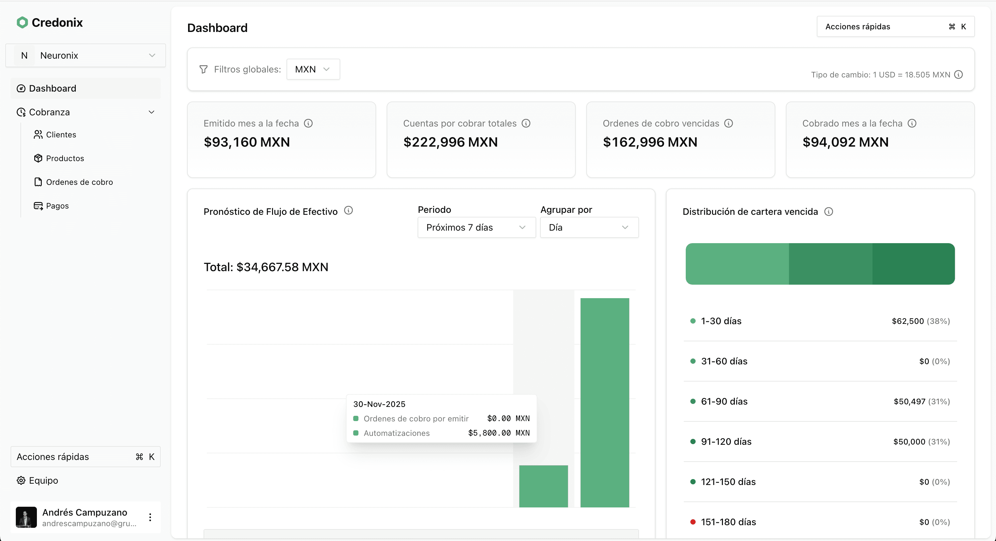Click the info icon beside Cobrado mes a la fecha
Viewport: 996px width, 541px height.
912,123
